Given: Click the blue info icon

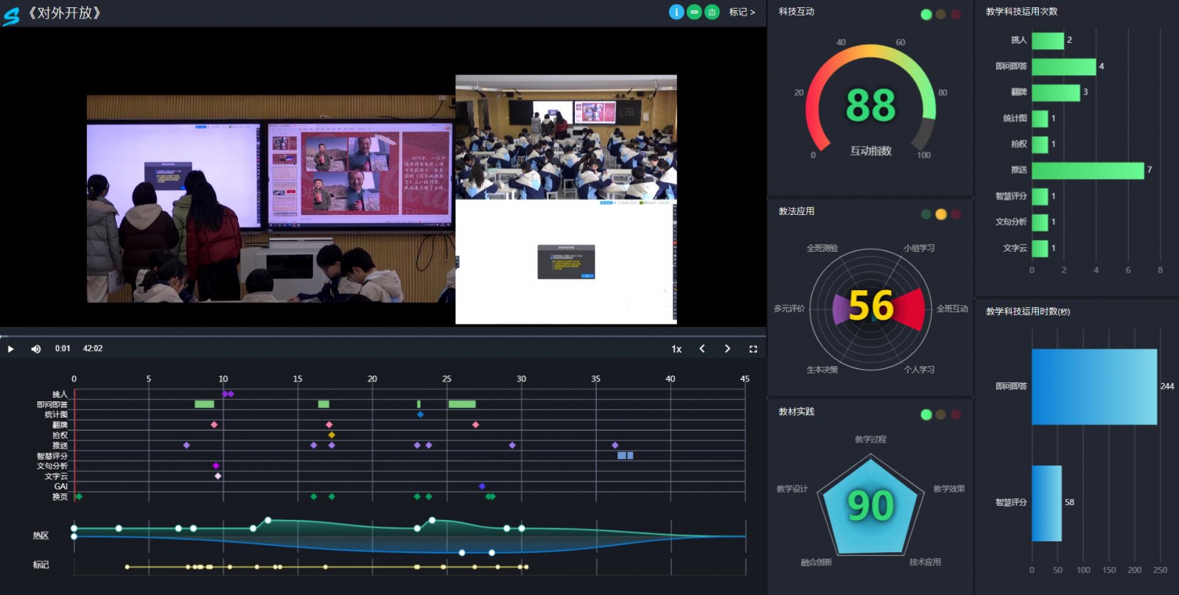Looking at the screenshot, I should [676, 12].
